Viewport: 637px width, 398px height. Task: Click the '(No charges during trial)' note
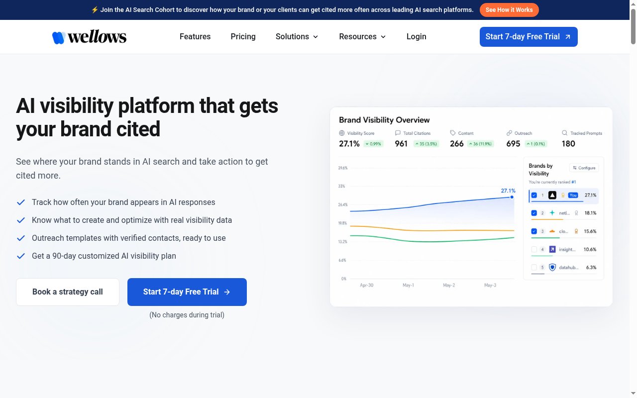[187, 315]
